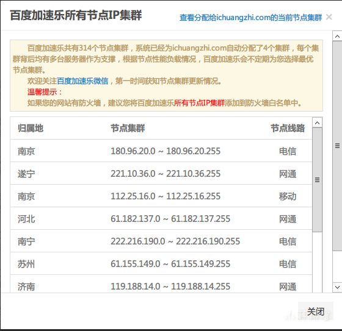This screenshot has height=331, width=342.
Task: Select the 南宁 location cell
Action: (26, 241)
